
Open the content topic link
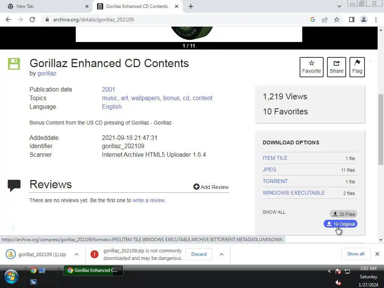[x=202, y=98]
